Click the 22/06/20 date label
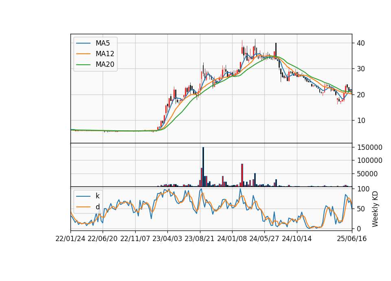The height and width of the screenshot is (281, 391). point(103,239)
